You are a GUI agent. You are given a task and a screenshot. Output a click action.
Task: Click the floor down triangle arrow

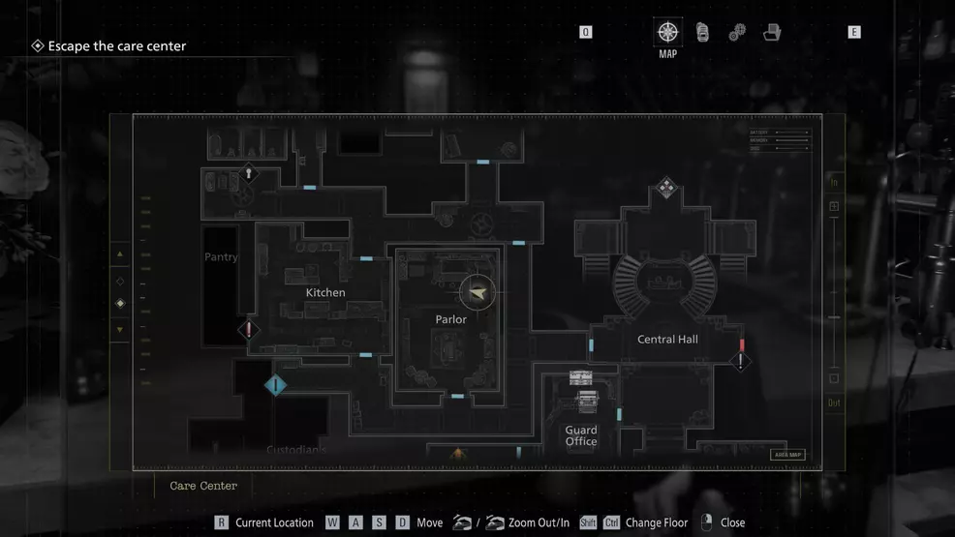[120, 330]
